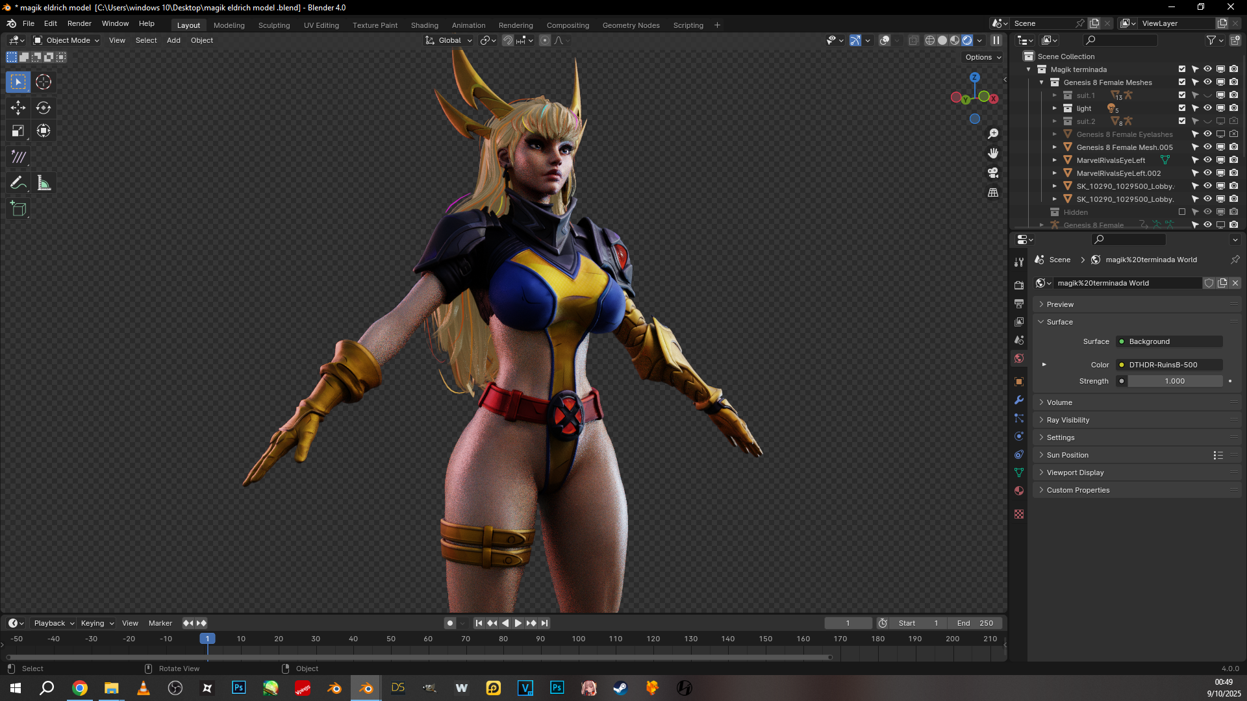Jump to the end frame

tap(545, 623)
